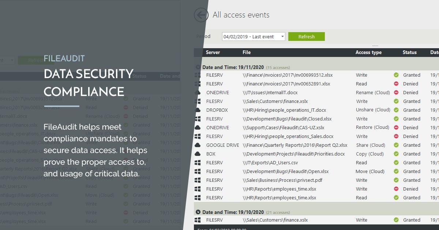Click cloud icon on GOOGLE DRIVE row
Image resolution: width=439 pixels, height=230 pixels.
pyautogui.click(x=198, y=145)
